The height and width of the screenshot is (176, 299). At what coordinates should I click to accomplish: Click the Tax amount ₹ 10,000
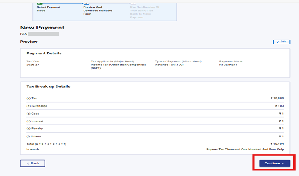[277, 98]
